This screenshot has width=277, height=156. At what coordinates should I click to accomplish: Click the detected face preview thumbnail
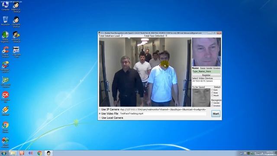(206, 52)
